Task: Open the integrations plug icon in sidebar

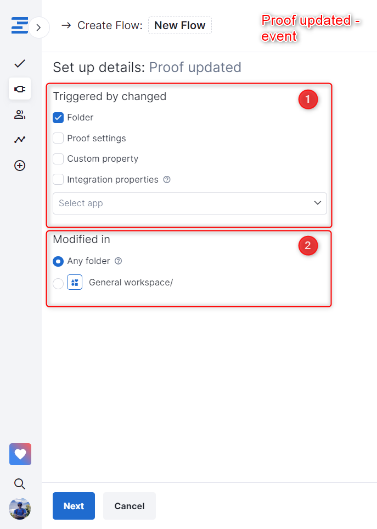Action: click(20, 89)
